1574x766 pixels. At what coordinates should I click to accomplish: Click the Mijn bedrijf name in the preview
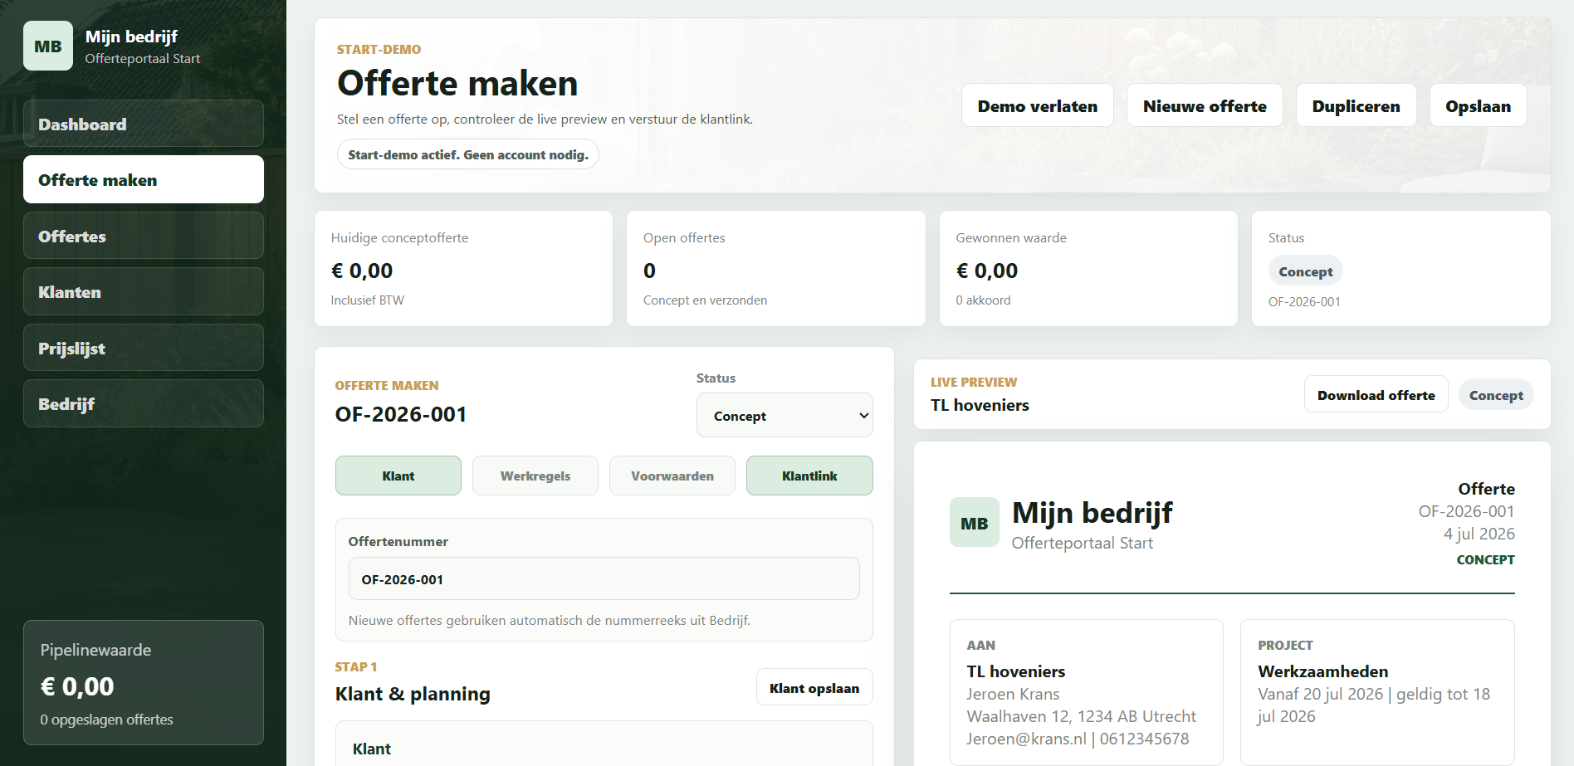[1092, 513]
